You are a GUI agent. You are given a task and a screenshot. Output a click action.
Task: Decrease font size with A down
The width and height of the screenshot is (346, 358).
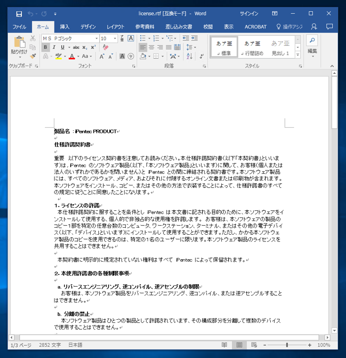coord(110,57)
